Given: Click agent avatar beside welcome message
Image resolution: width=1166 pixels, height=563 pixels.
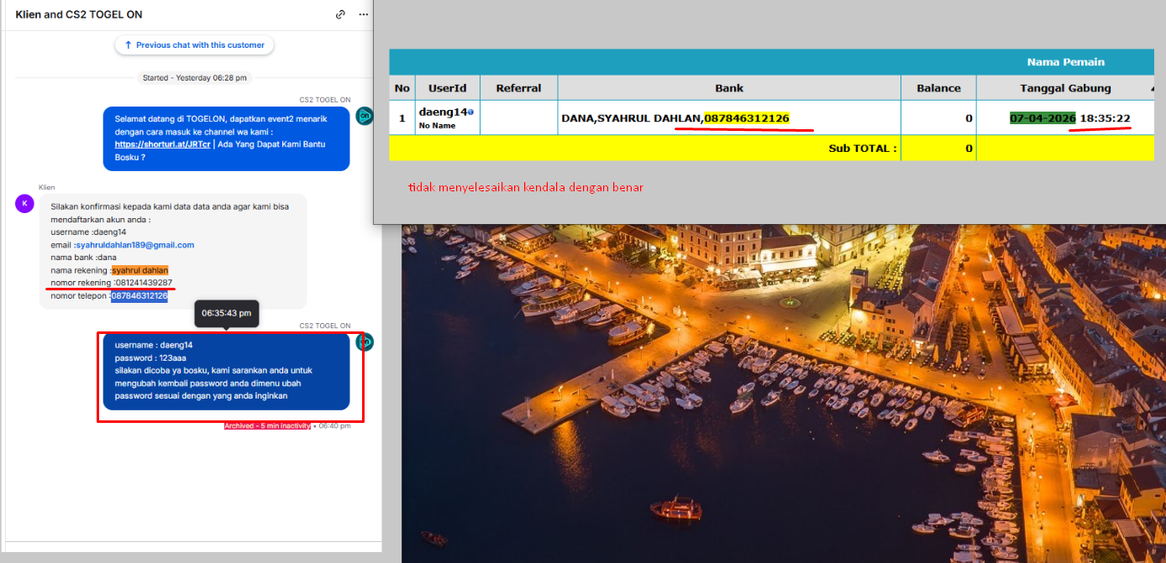Looking at the screenshot, I should point(364,116).
